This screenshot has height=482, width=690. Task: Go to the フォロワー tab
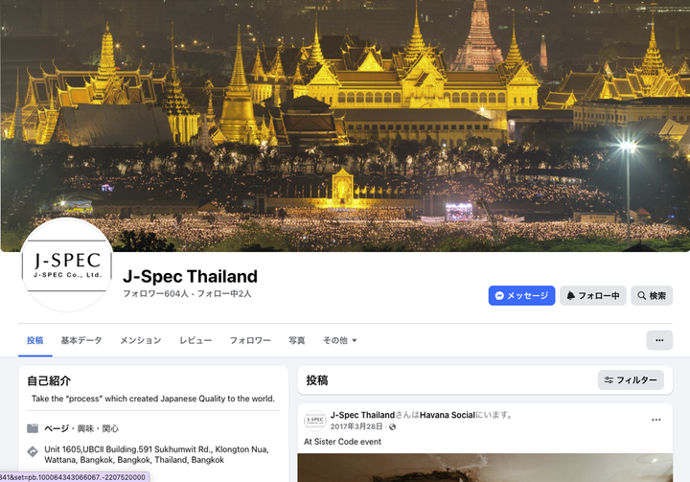tap(250, 340)
